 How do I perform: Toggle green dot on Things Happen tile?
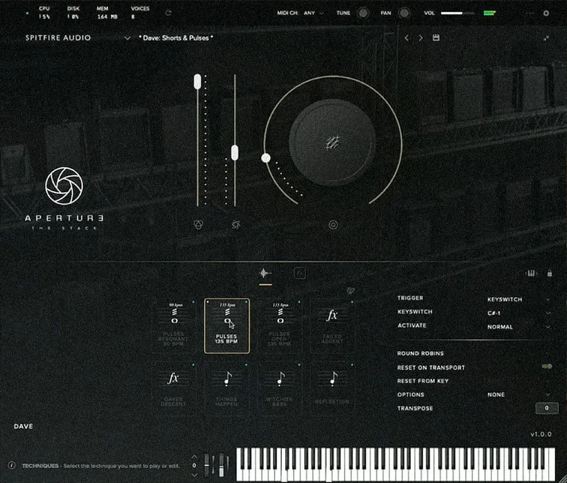[246, 365]
